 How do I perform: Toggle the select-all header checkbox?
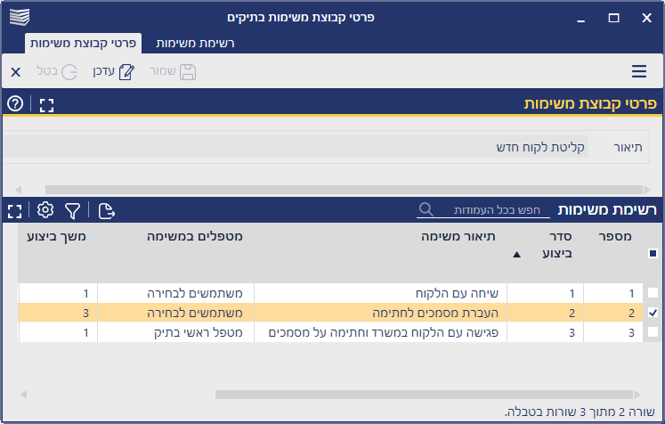click(653, 253)
